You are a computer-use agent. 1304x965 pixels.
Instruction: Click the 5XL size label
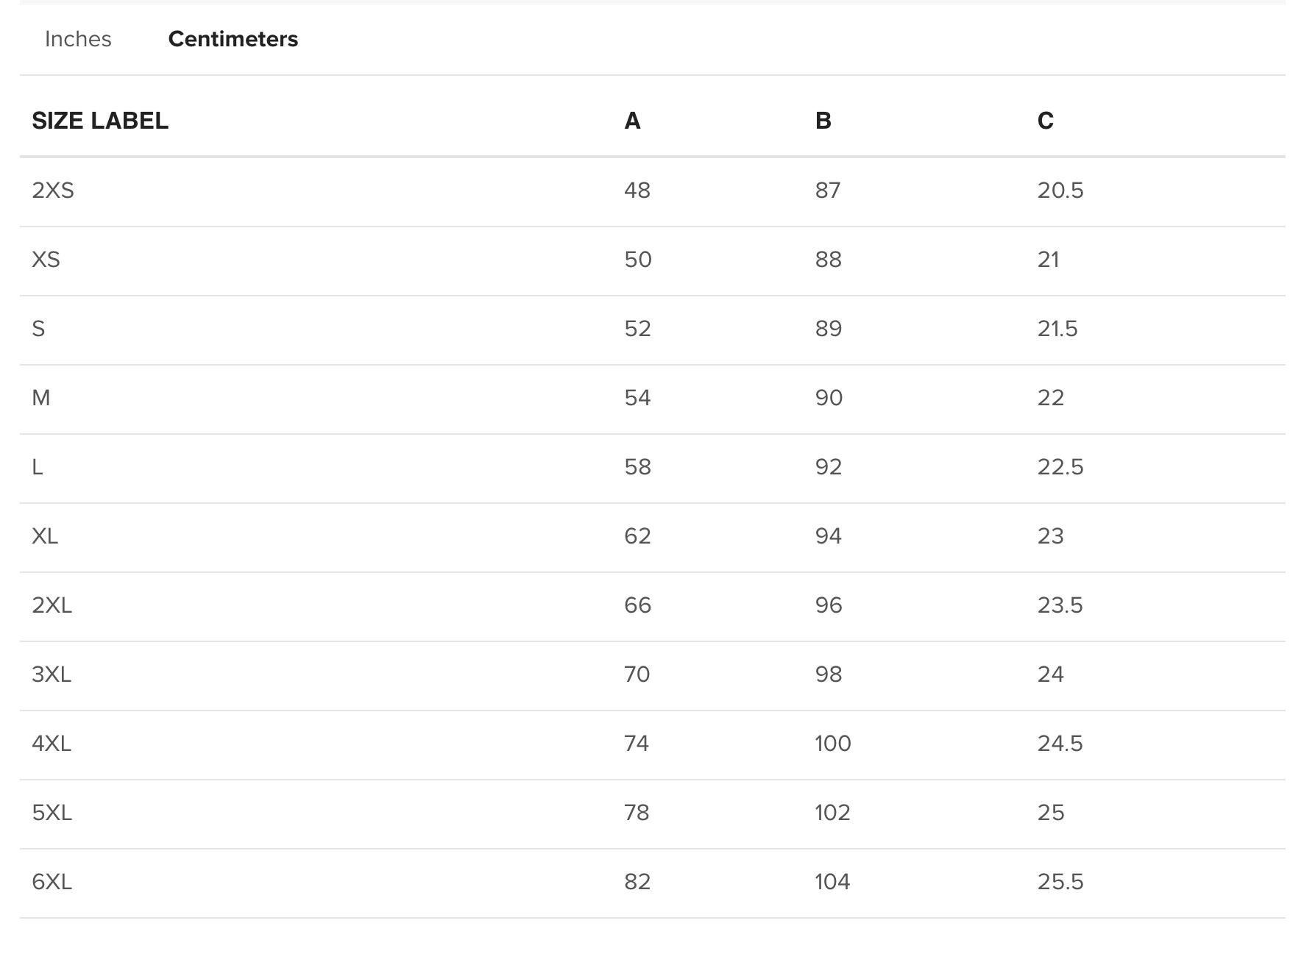pos(52,813)
